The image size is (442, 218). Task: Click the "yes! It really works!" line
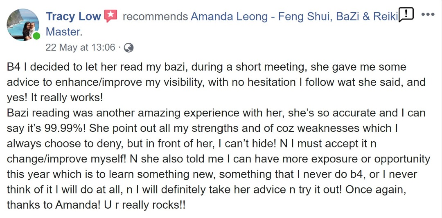pos(55,98)
